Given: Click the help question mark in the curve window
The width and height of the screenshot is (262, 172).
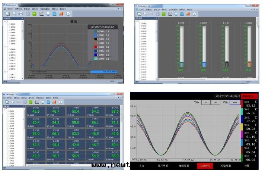Looking at the screenshot, I should (x=68, y=14).
